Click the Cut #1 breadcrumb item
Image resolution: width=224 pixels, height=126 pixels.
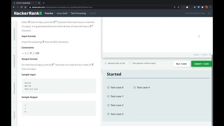point(92,13)
